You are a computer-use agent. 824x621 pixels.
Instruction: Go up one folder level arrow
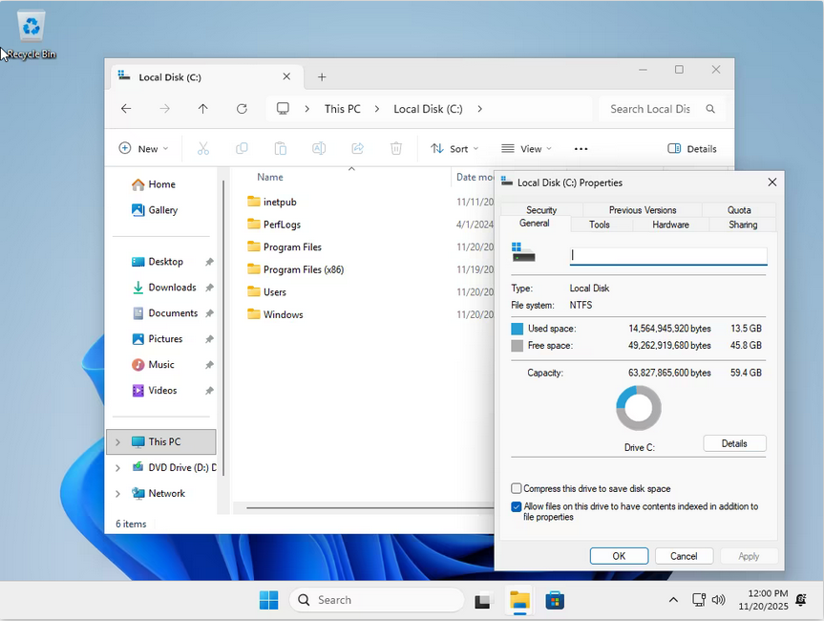[x=202, y=109]
